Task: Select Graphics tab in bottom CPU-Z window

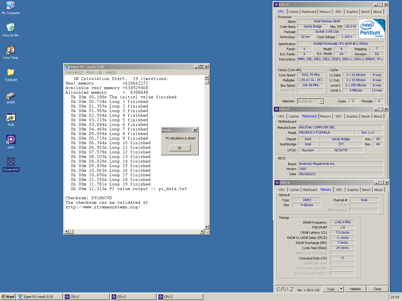Action: point(353,190)
